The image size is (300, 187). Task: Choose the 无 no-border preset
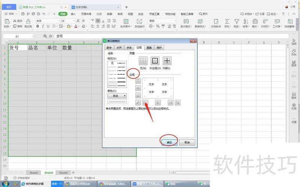143,61
